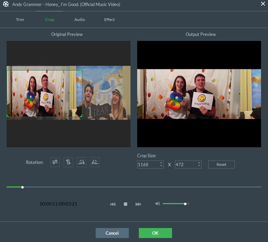The image size is (268, 242).
Task: Rotate video using the fourth rotation icon
Action: pos(95,162)
